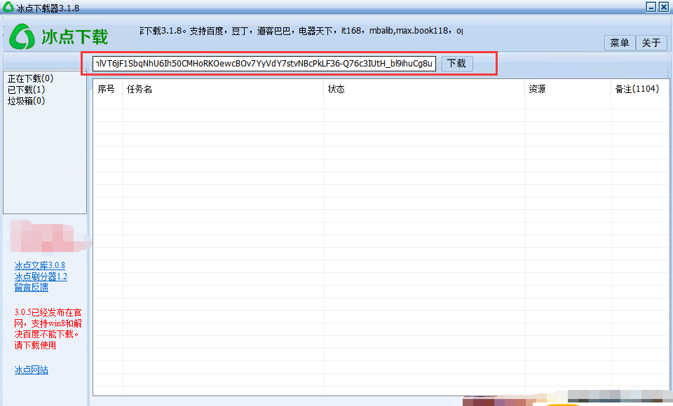Click the 任务名 column header
The height and width of the screenshot is (406, 673).
pos(223,89)
